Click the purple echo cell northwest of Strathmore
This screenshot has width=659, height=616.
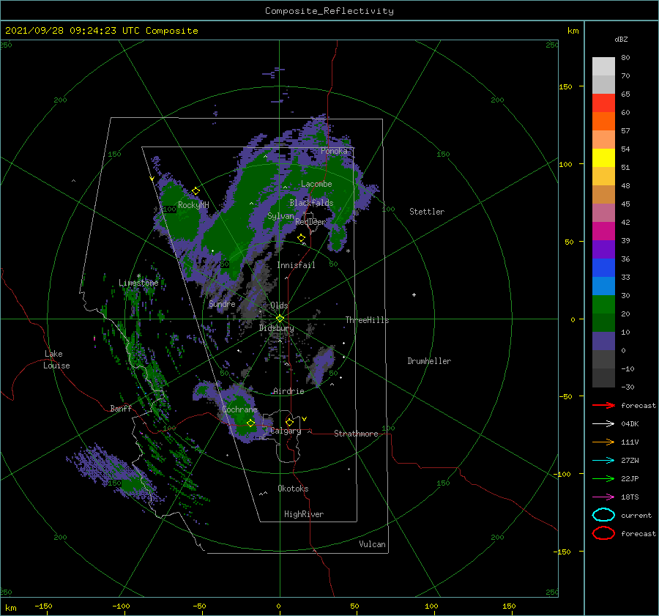click(322, 364)
